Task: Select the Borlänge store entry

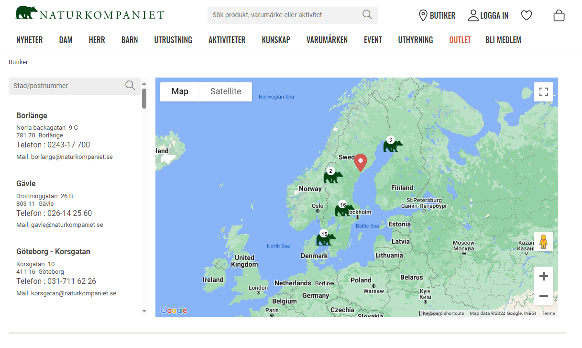Action: click(x=32, y=115)
